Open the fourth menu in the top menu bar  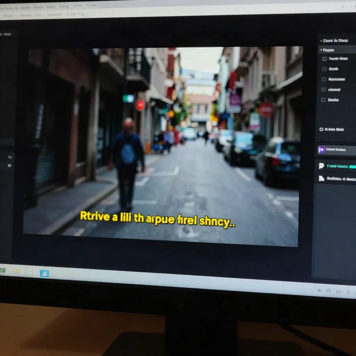51,7
